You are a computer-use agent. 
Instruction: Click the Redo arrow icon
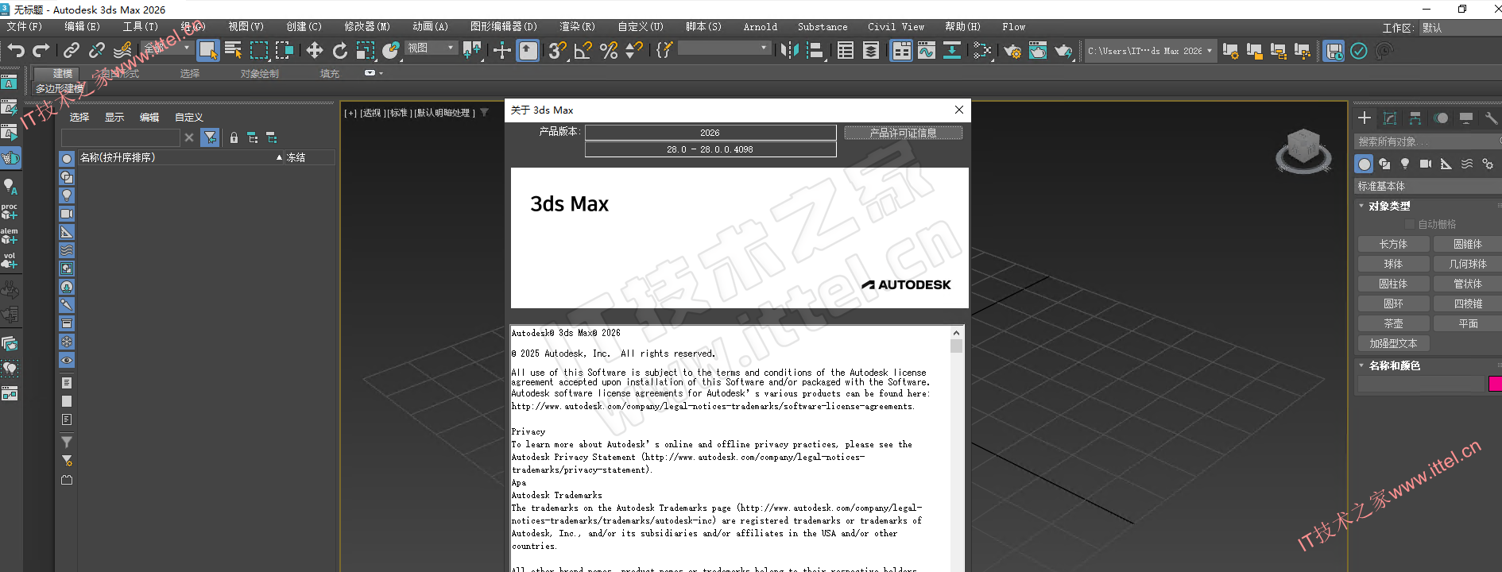[41, 51]
